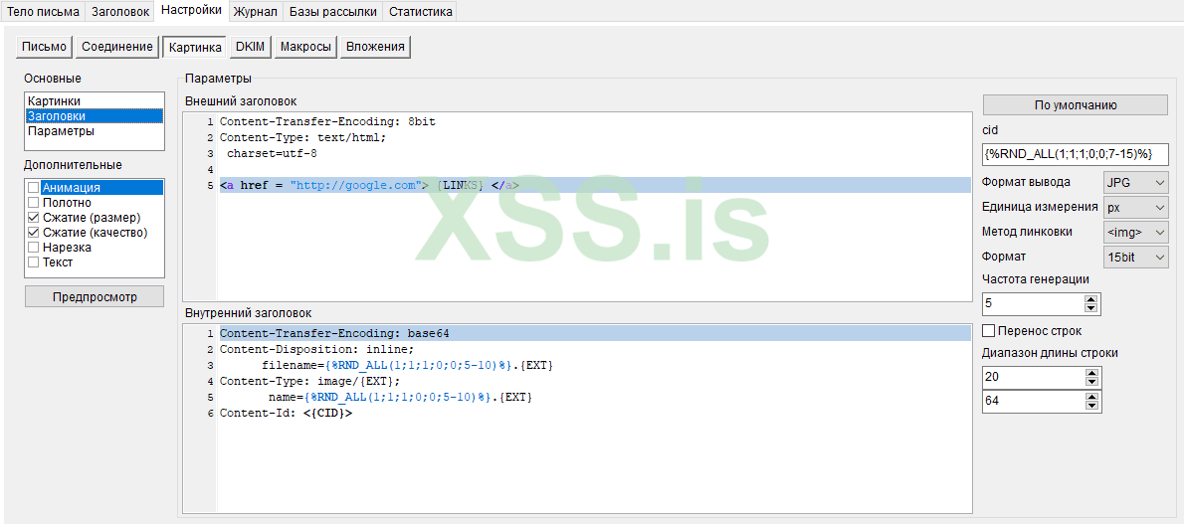Screen dimensions: 1184x524
Task: Open the Единица измерения px dropdown
Action: point(1135,207)
